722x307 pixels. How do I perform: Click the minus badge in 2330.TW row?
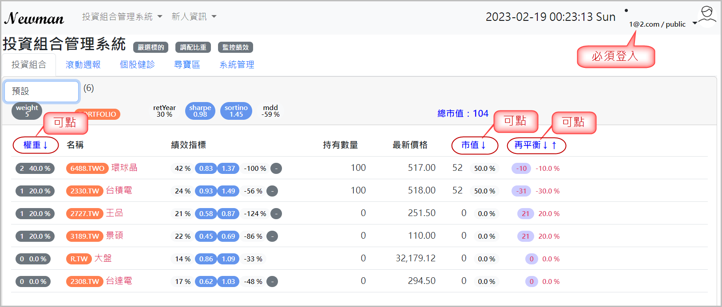pyautogui.click(x=272, y=191)
